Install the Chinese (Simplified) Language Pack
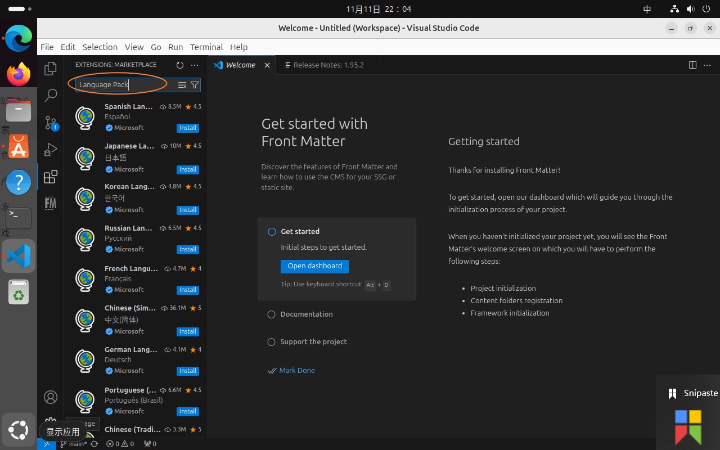720x450 pixels. click(x=188, y=332)
